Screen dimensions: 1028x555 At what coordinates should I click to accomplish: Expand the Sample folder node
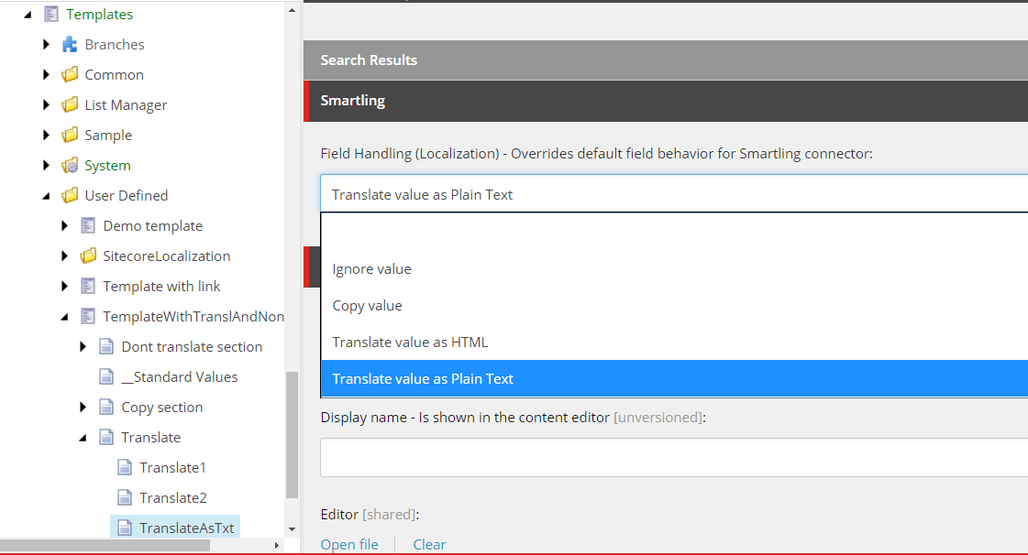[x=46, y=135]
